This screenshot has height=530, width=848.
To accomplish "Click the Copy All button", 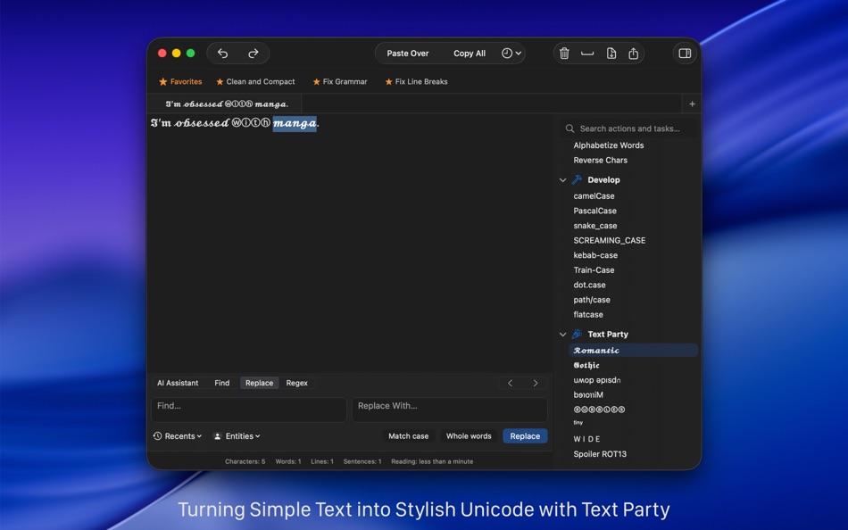I will coord(470,53).
